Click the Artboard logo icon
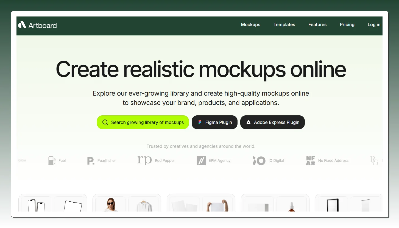This screenshot has width=399, height=228. (x=22, y=25)
